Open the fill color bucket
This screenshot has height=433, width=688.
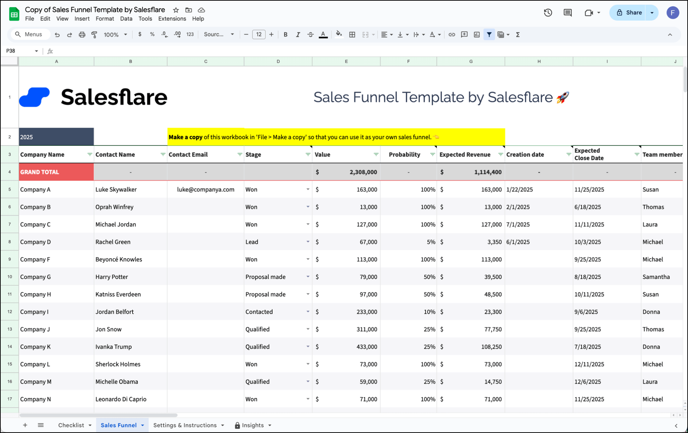point(339,34)
